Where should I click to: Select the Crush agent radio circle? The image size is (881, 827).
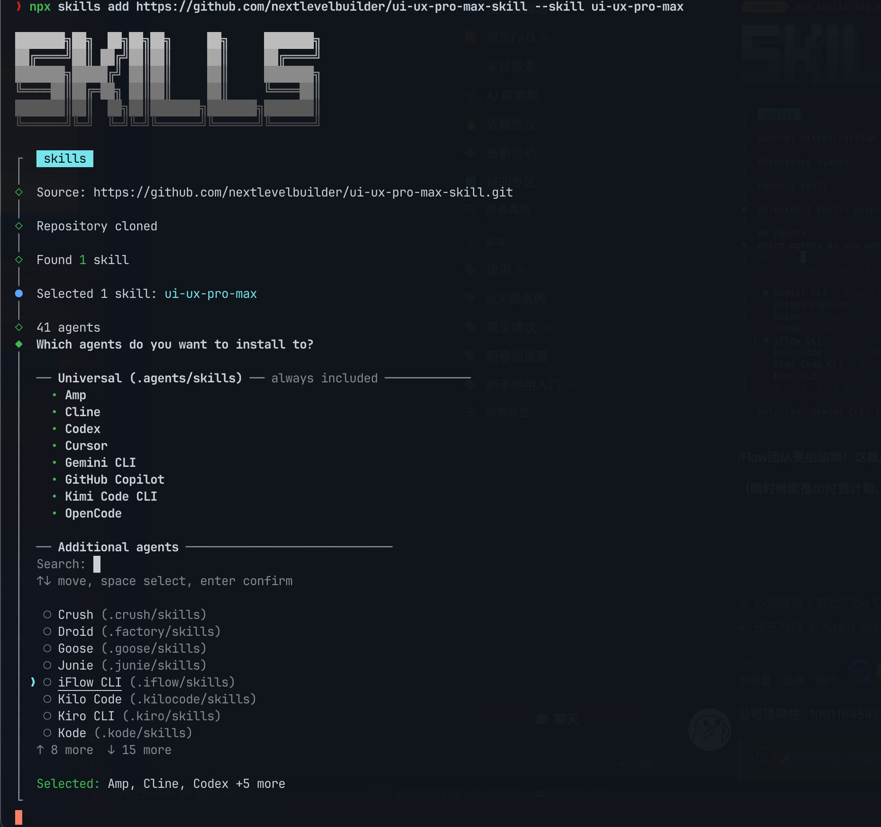click(47, 615)
